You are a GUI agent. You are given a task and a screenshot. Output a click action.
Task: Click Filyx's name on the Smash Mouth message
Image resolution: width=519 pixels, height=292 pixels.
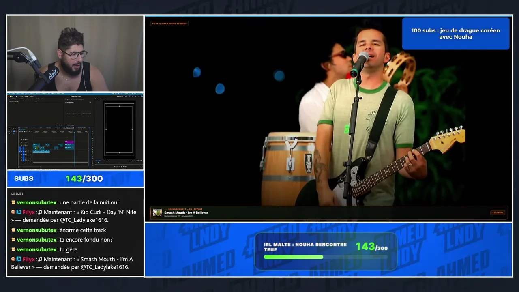pyautogui.click(x=29, y=259)
